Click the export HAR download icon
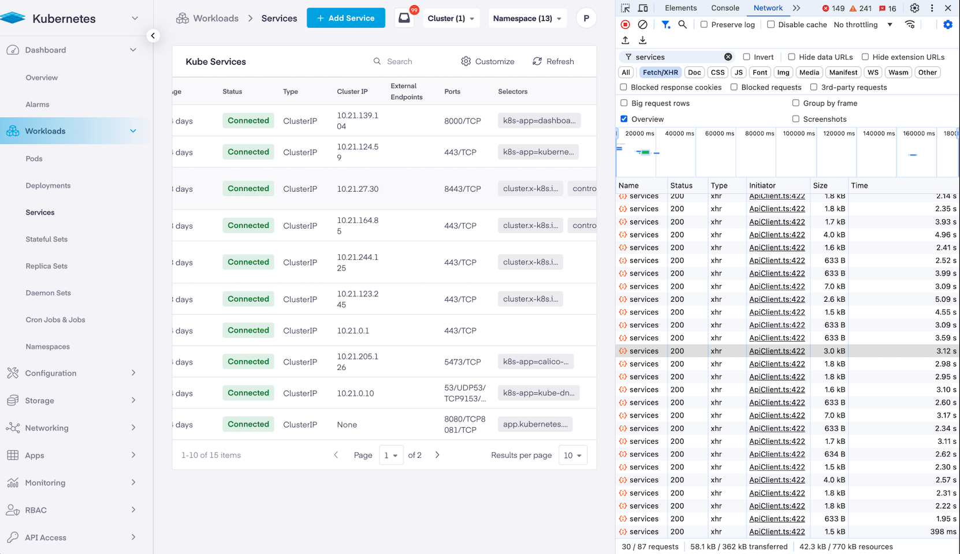Viewport: 960px width, 554px height. (642, 40)
